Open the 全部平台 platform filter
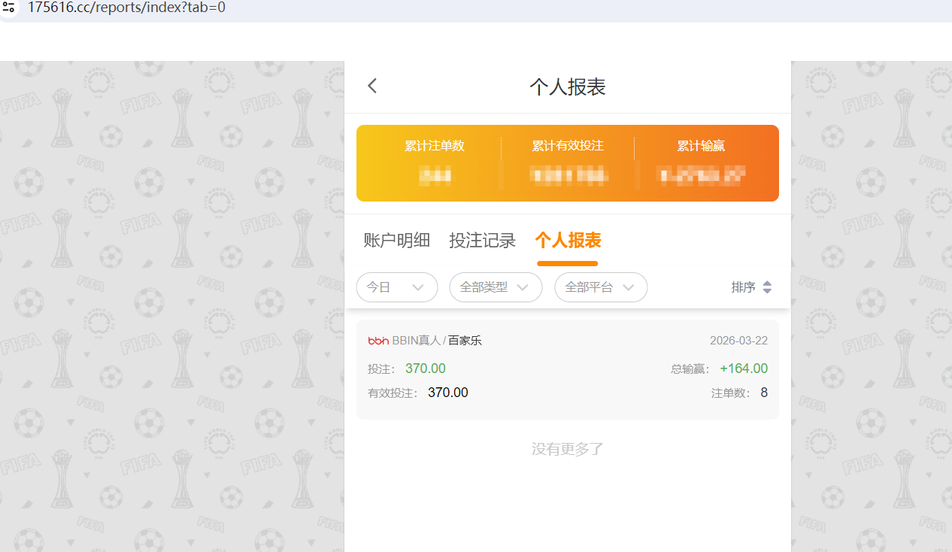Screen dimensions: 952x552 (x=601, y=287)
